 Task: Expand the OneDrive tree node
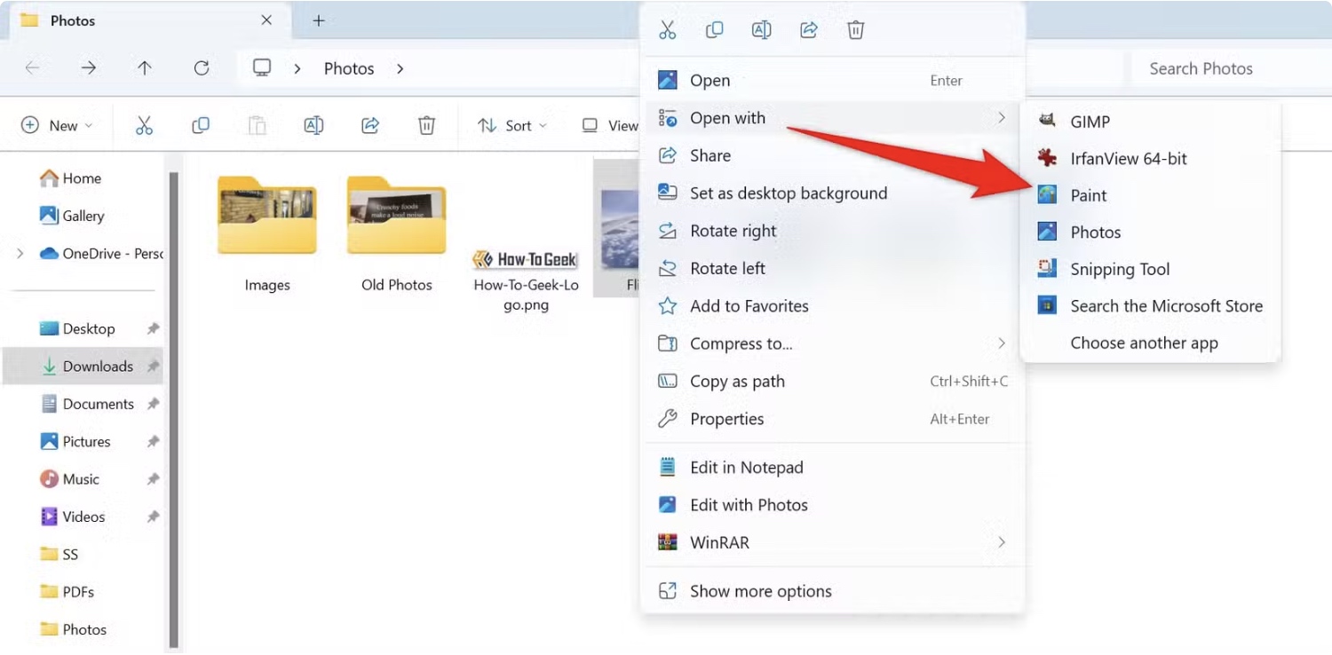click(20, 254)
